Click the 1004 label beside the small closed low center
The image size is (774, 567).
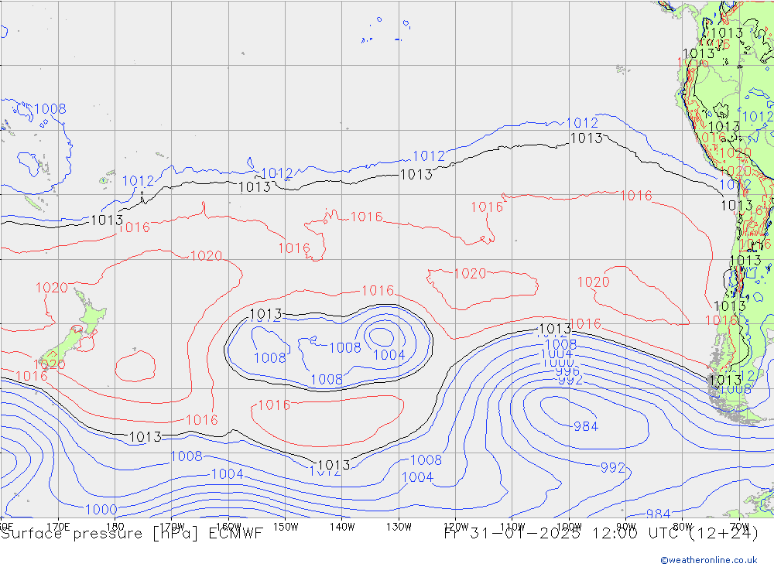[389, 355]
